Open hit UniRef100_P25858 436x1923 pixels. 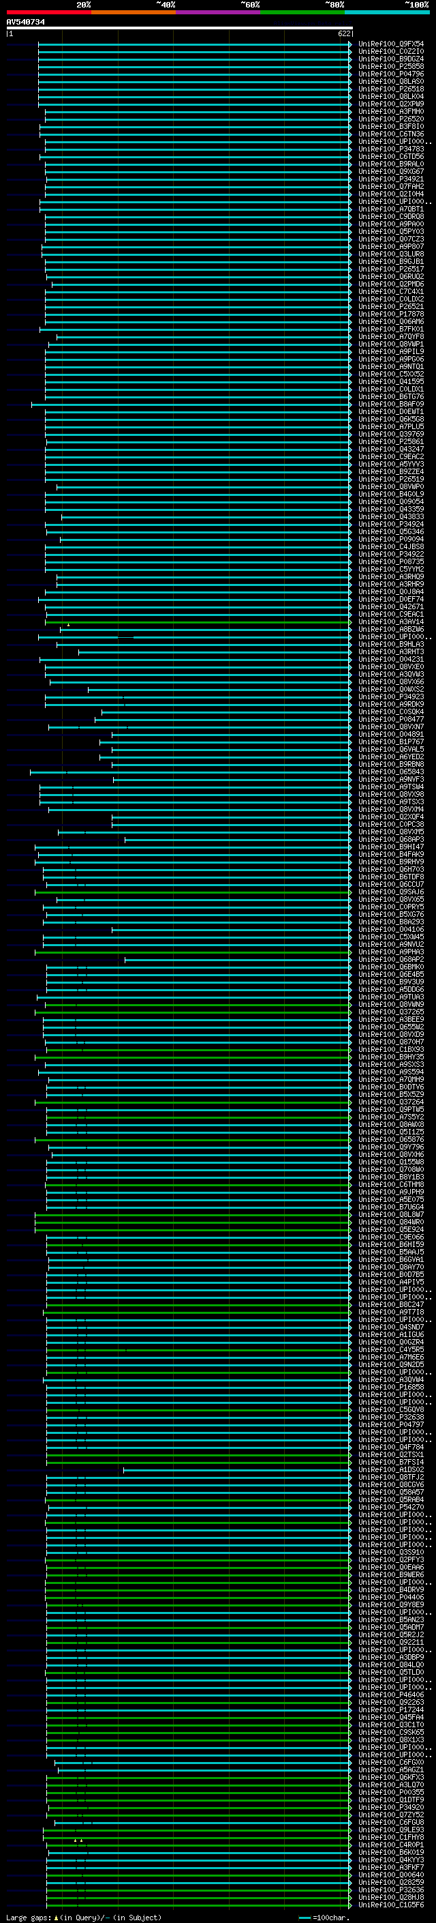coord(390,66)
